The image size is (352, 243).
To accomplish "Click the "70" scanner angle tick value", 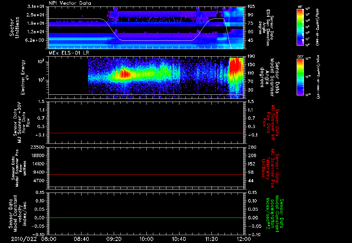I will (250, 82).
